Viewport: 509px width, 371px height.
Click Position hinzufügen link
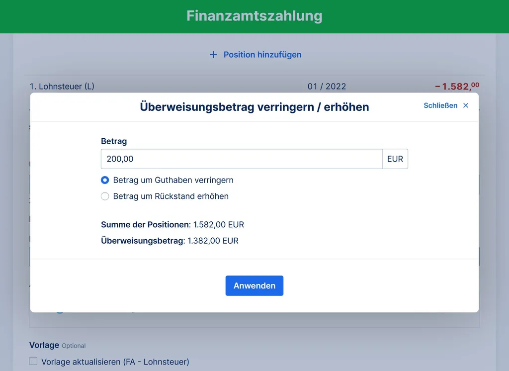click(262, 55)
